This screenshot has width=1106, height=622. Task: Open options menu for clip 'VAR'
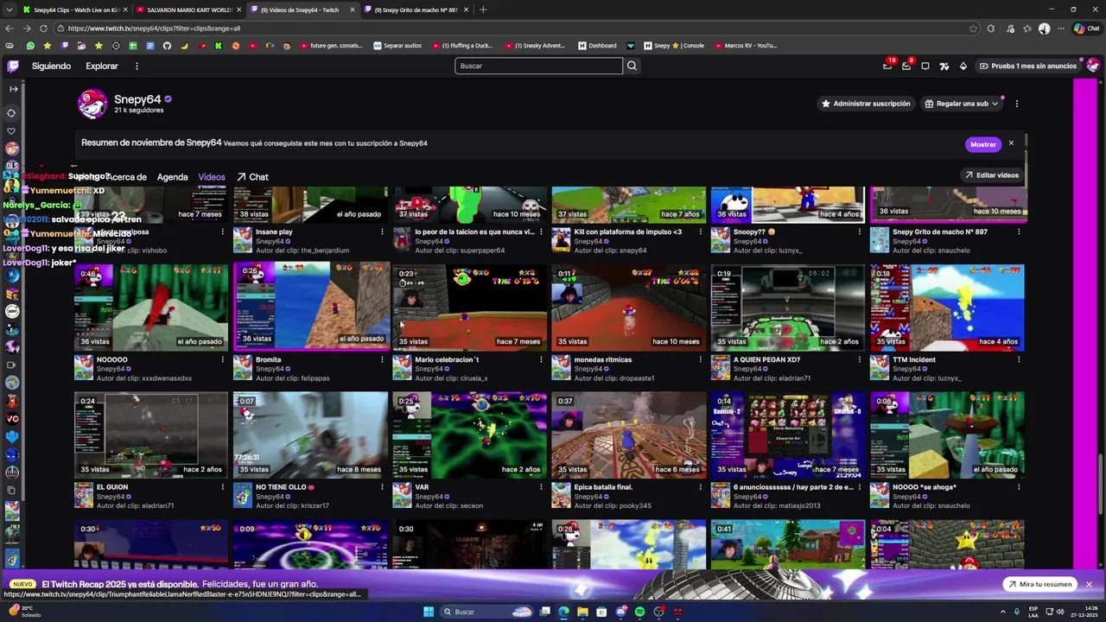541,487
